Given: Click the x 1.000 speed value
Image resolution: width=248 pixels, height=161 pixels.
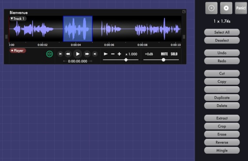Looking at the screenshot, I should [131, 54].
